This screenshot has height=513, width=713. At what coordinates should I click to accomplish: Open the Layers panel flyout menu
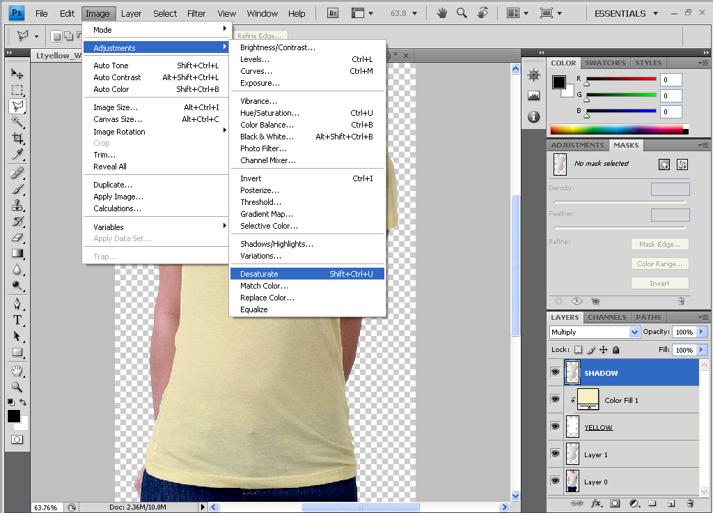tap(703, 317)
